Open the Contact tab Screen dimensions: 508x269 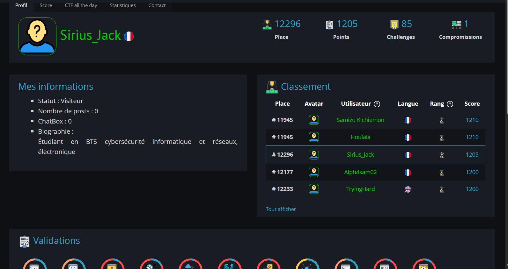(157, 5)
